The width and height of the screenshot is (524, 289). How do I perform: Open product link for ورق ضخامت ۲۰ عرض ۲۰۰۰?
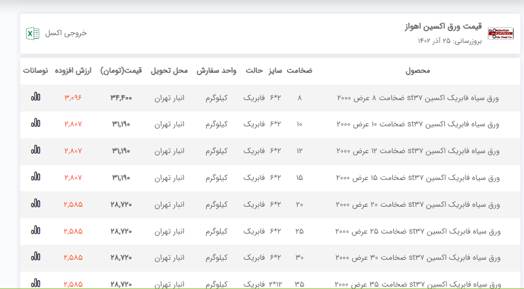(418, 204)
